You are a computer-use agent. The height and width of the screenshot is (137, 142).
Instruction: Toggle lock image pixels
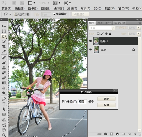pyautogui.click(x=102, y=34)
